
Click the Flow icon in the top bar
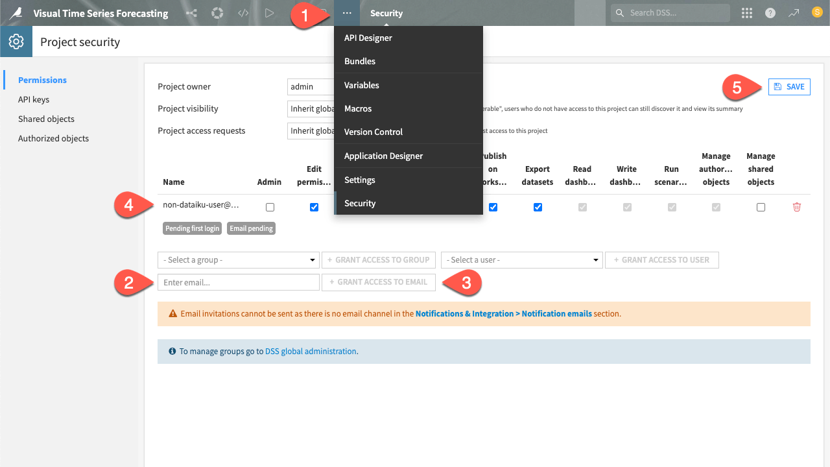click(x=217, y=13)
